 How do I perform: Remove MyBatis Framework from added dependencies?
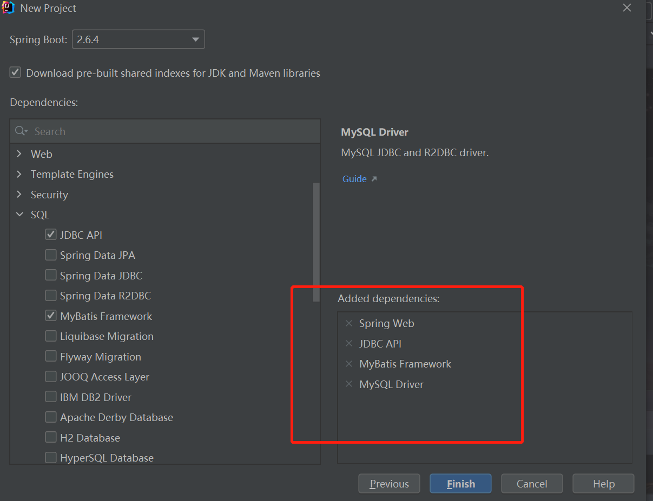[x=349, y=364]
